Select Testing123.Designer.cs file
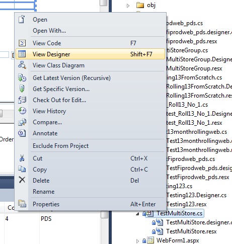Viewport: 232px width, 244px height. click(x=196, y=195)
